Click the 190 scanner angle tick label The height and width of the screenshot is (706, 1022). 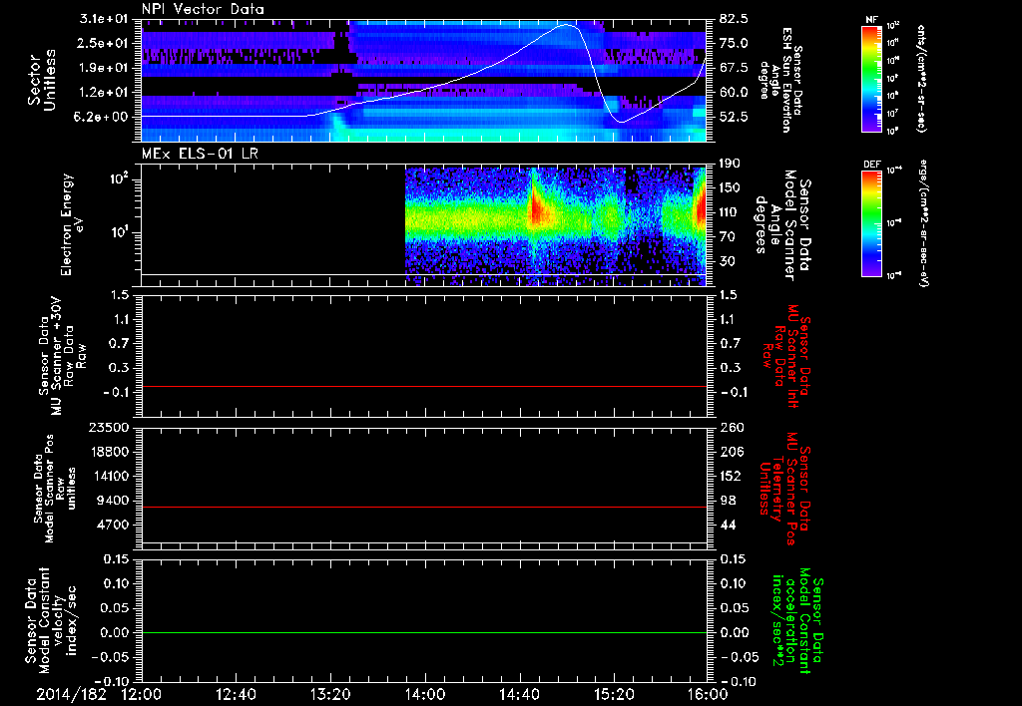tap(732, 164)
